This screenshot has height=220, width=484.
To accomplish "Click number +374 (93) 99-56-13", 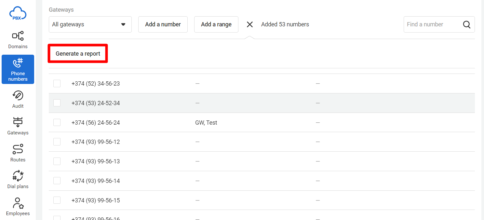I will [96, 161].
